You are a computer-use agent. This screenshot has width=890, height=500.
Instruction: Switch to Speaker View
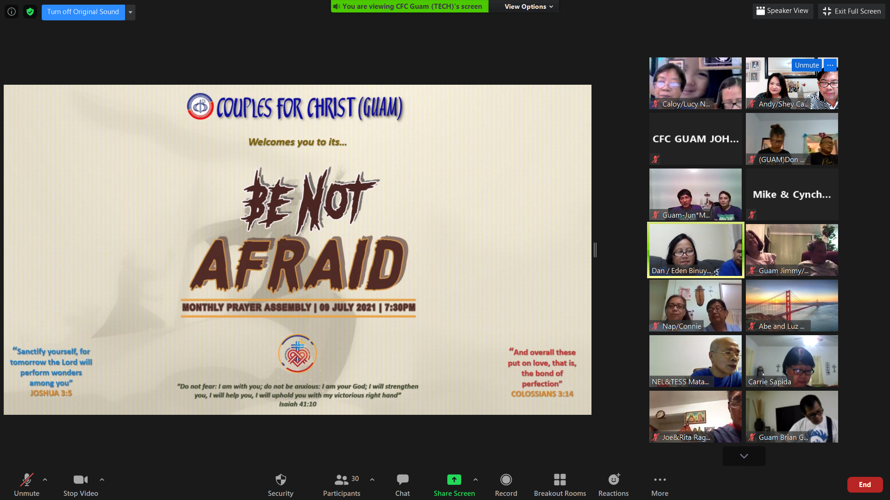pos(782,11)
